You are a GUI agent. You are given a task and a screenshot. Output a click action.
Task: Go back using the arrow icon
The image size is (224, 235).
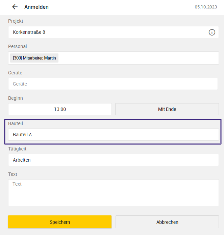click(x=15, y=7)
